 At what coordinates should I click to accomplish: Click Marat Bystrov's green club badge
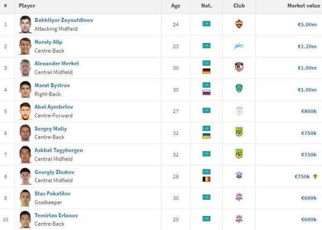pos(239,89)
